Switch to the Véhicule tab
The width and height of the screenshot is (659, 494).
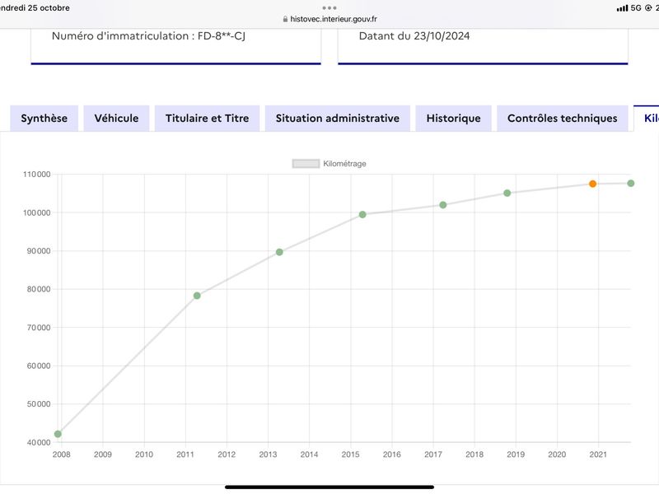point(116,119)
